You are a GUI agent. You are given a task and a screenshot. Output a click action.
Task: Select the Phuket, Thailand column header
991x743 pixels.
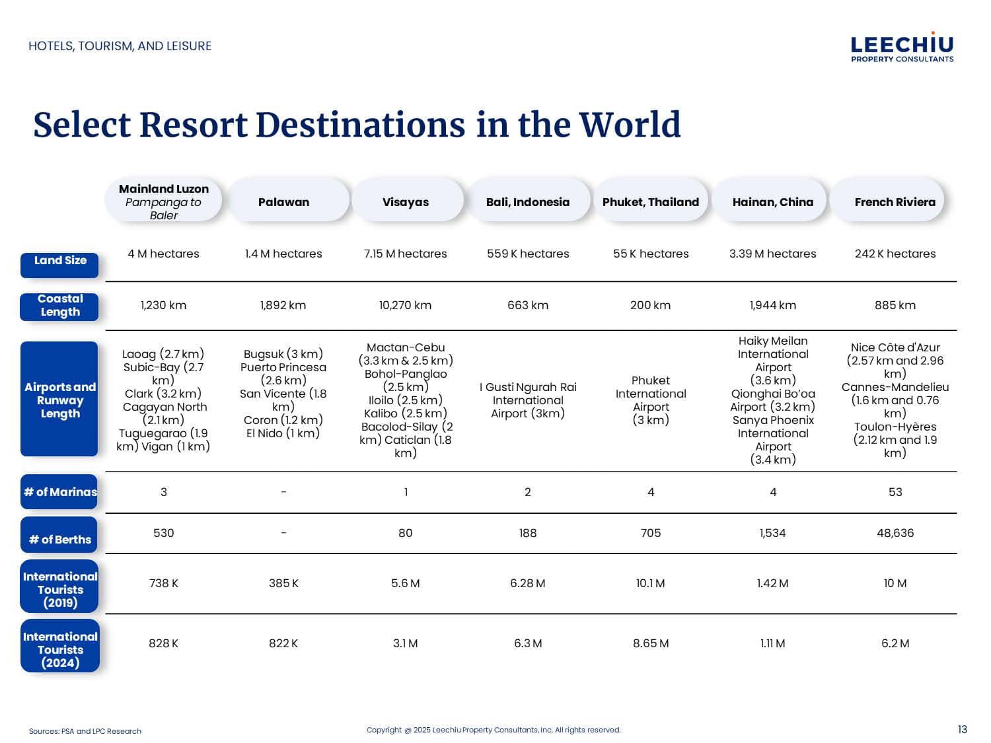click(650, 201)
